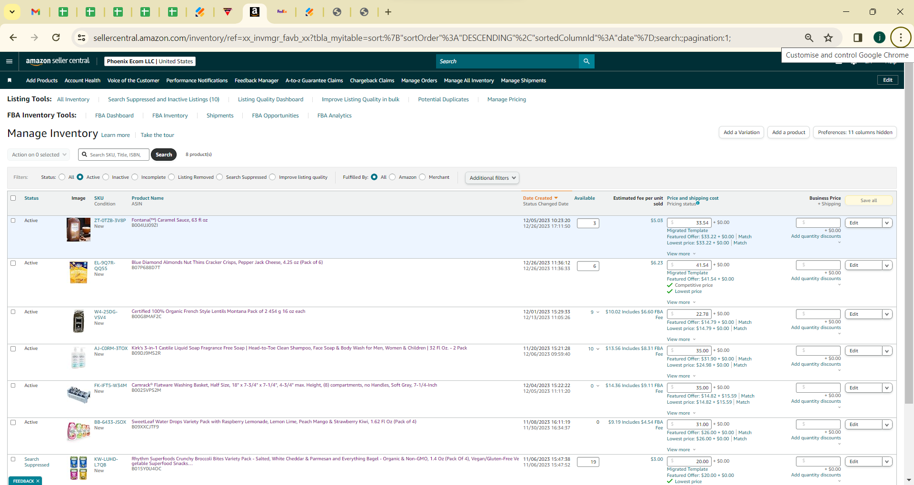Open Chrome zoom magnifier icon
This screenshot has height=485, width=914.
[x=809, y=38]
